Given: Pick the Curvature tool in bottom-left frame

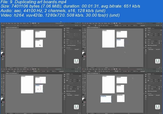Looking at the screenshot, I should click(x=4, y=78).
